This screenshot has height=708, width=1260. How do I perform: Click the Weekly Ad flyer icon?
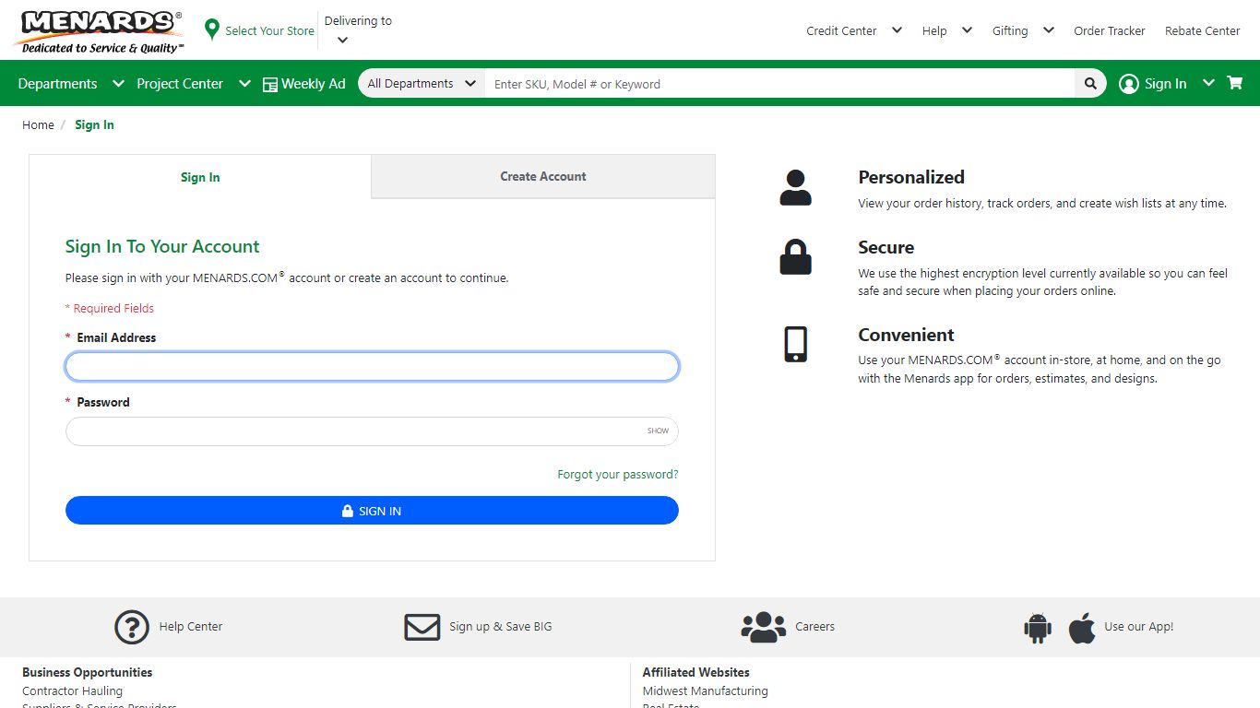pos(270,85)
